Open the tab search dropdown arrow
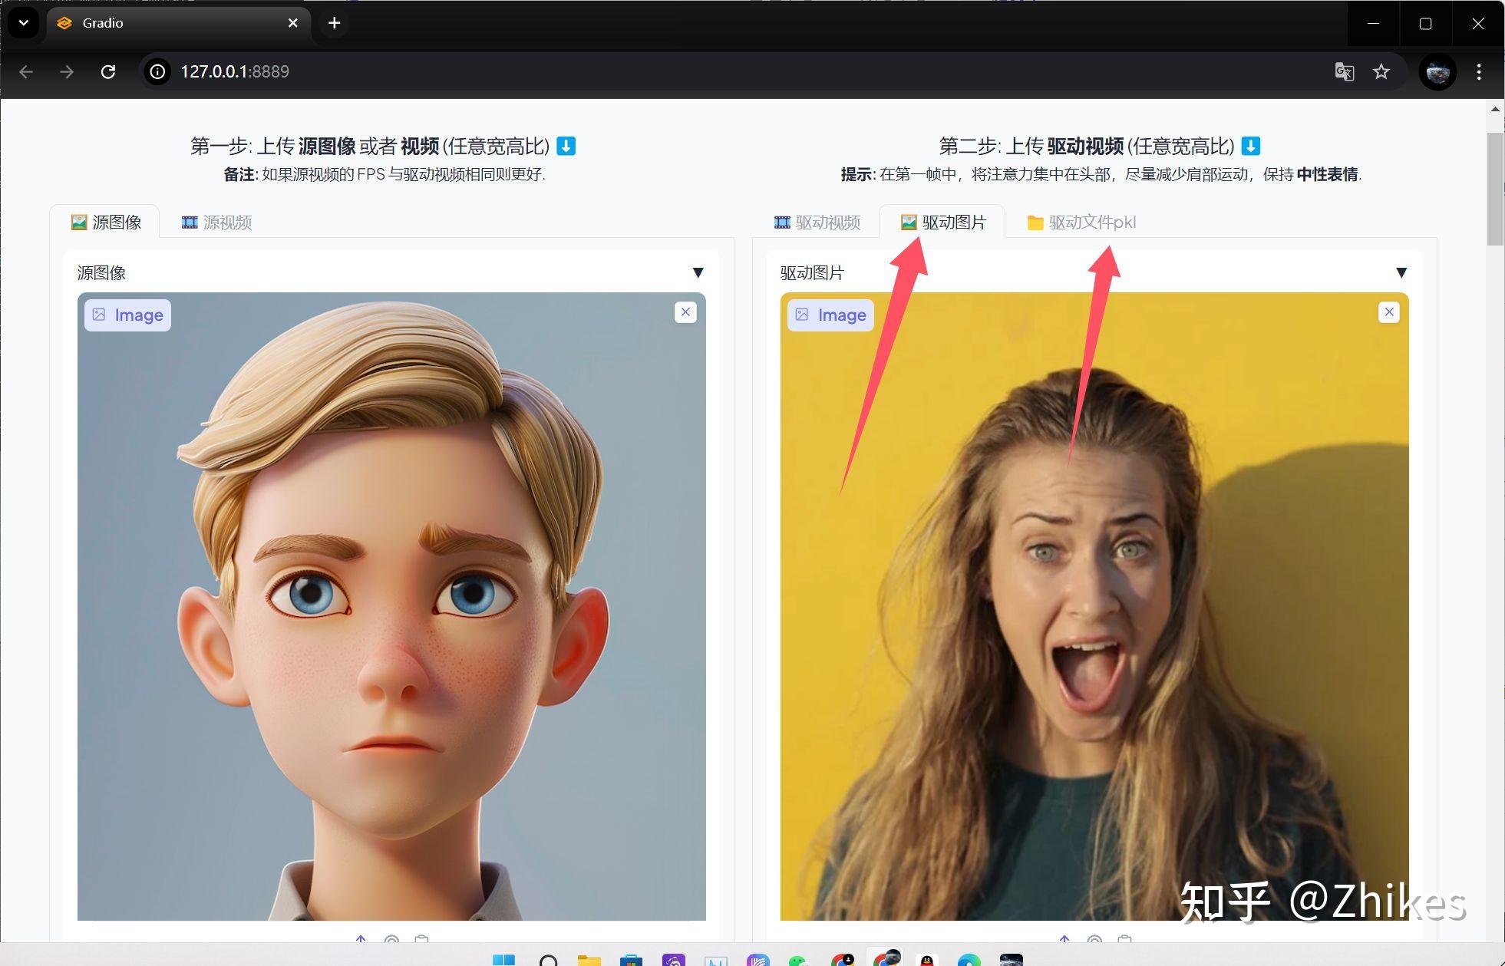Screen dimensions: 1505x966 (x=24, y=23)
